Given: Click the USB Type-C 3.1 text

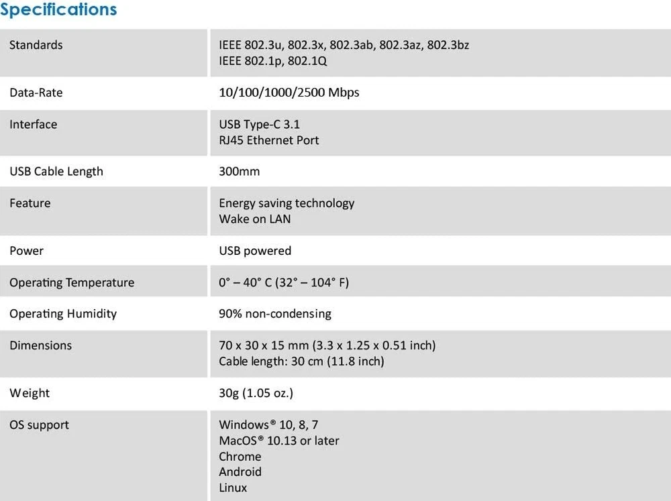Looking at the screenshot, I should click(259, 124).
